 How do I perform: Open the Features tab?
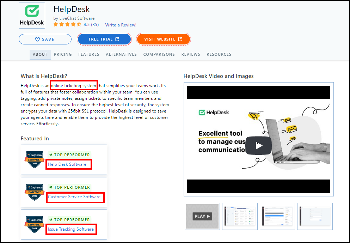(x=89, y=54)
